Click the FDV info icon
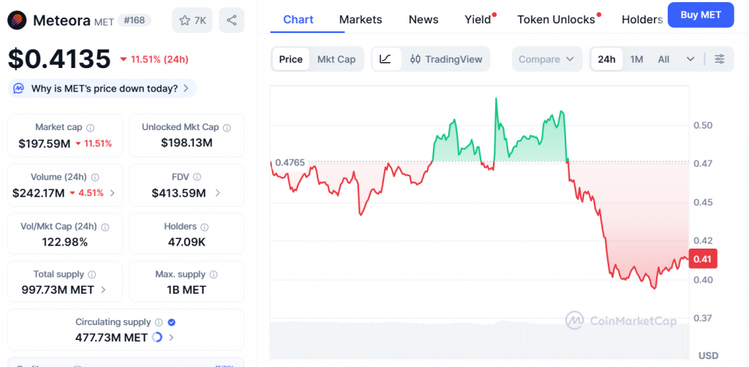Image resolution: width=749 pixels, height=367 pixels. (197, 177)
